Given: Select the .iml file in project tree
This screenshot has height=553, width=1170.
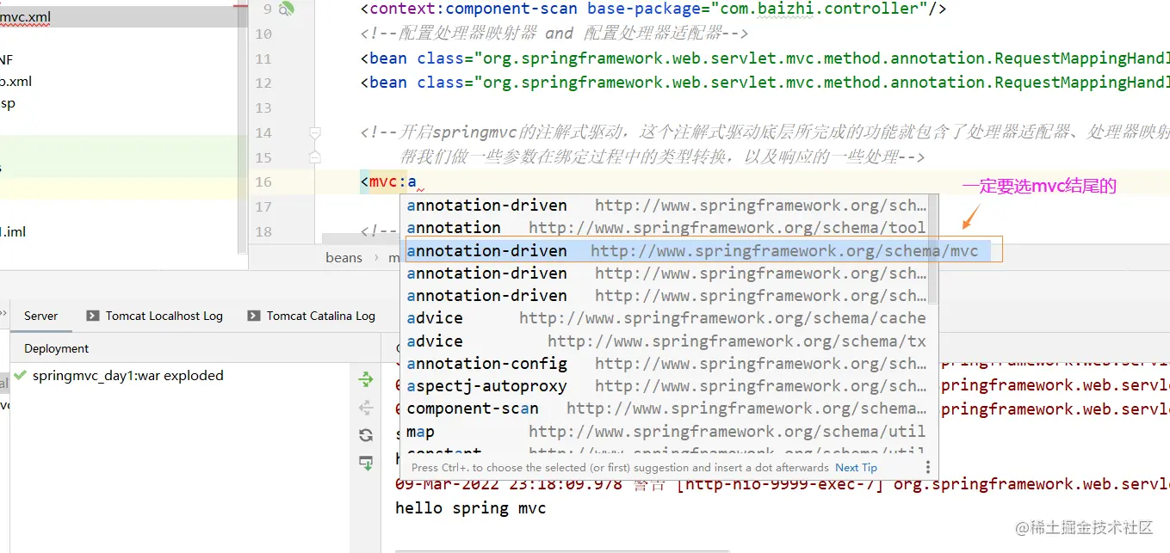Looking at the screenshot, I should coord(13,232).
